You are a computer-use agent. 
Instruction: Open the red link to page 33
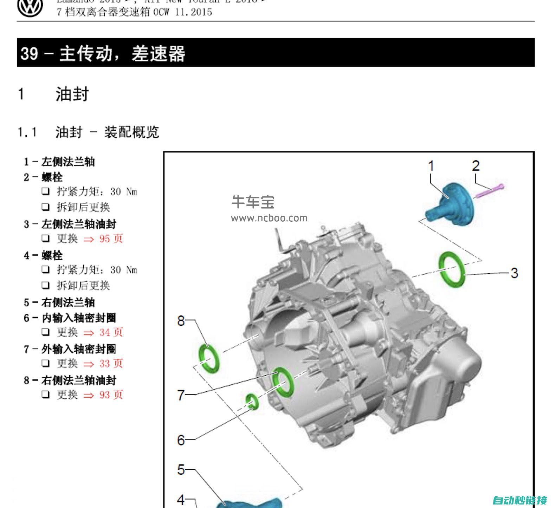(103, 364)
